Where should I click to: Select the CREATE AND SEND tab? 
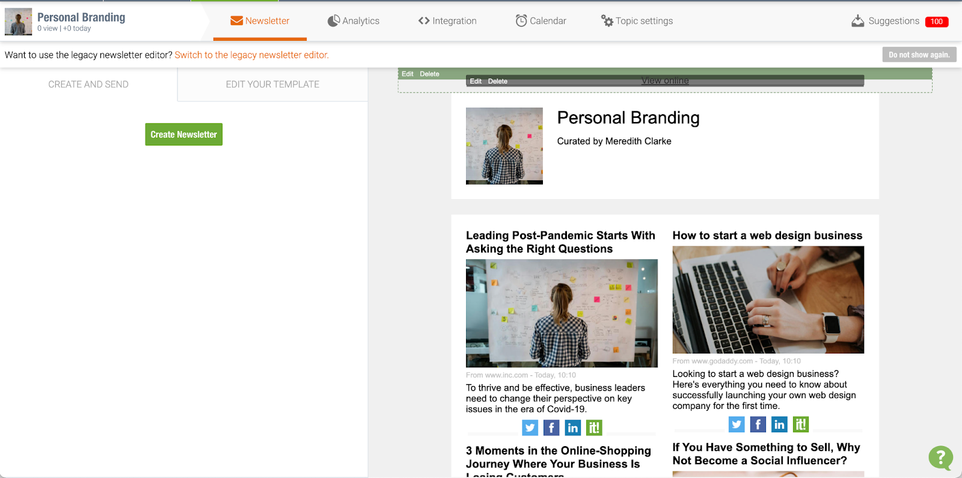point(88,84)
